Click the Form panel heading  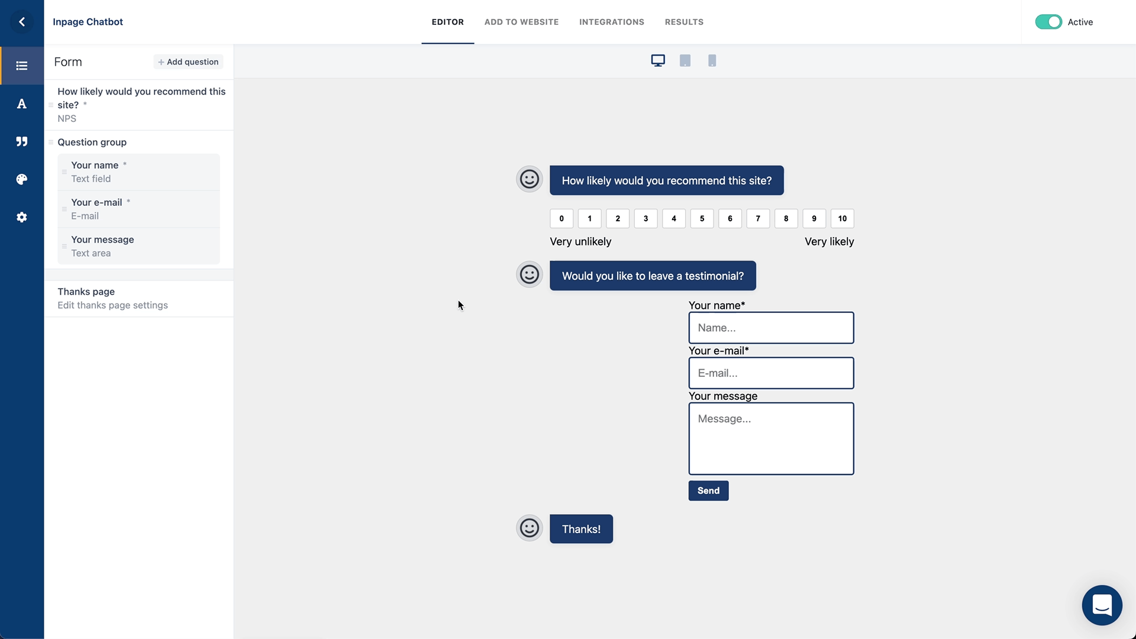tap(68, 62)
